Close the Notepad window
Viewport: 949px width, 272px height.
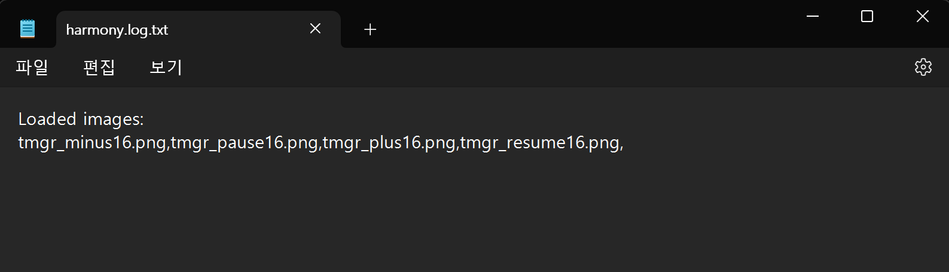click(x=922, y=17)
